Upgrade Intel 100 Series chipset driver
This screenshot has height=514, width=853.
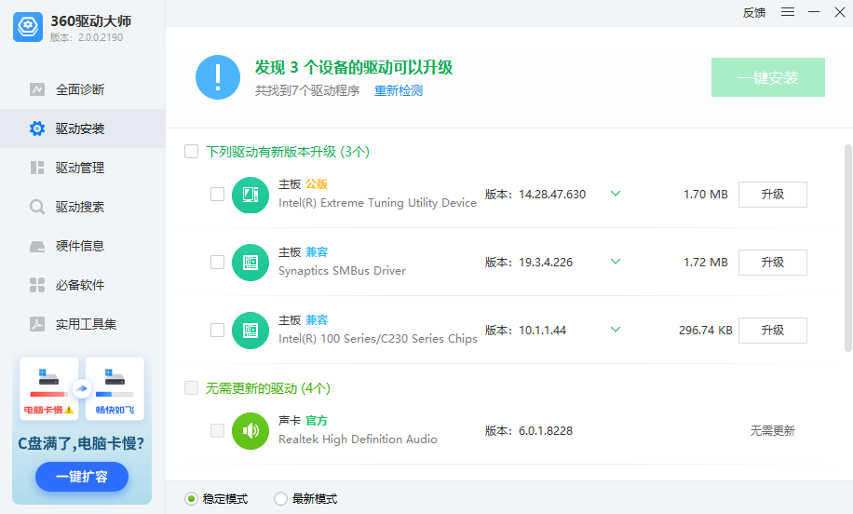point(773,331)
